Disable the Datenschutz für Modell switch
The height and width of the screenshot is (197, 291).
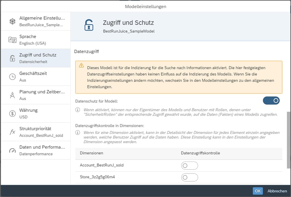(x=271, y=101)
